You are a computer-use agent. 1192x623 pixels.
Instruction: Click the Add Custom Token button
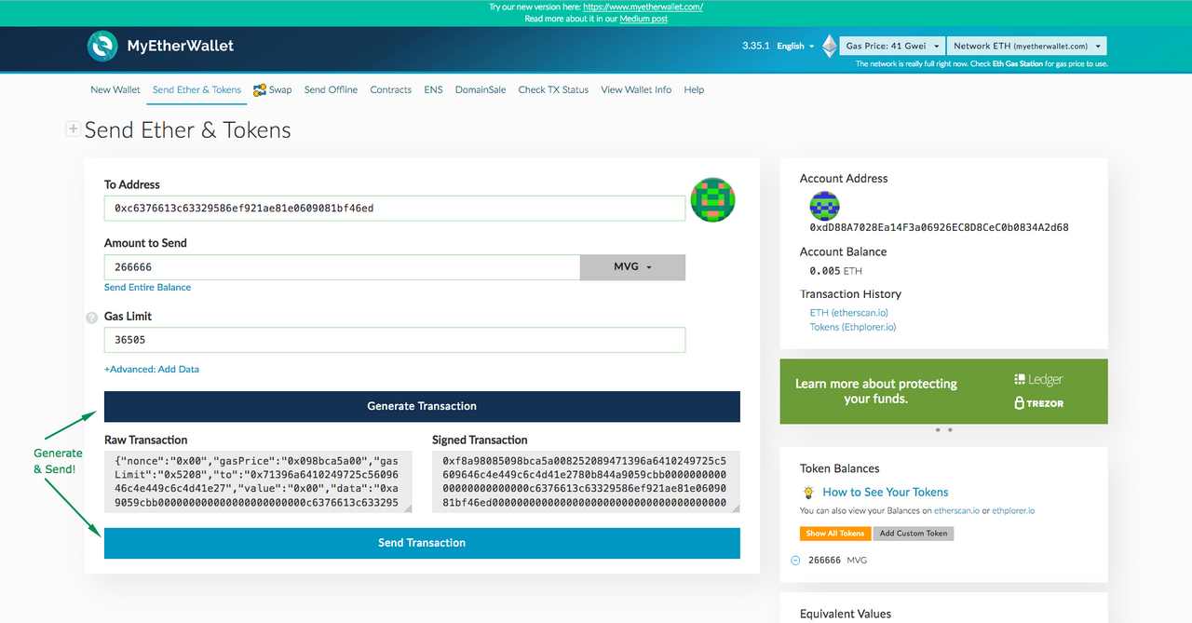[914, 534]
